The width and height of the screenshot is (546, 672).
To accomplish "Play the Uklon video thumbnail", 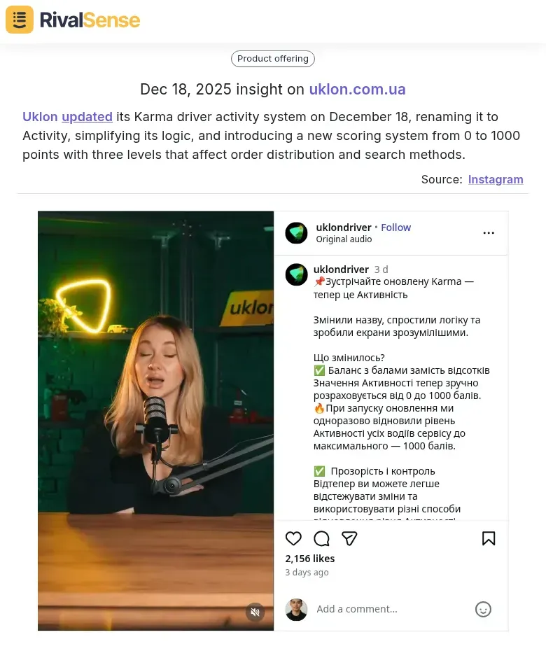I will (x=155, y=420).
